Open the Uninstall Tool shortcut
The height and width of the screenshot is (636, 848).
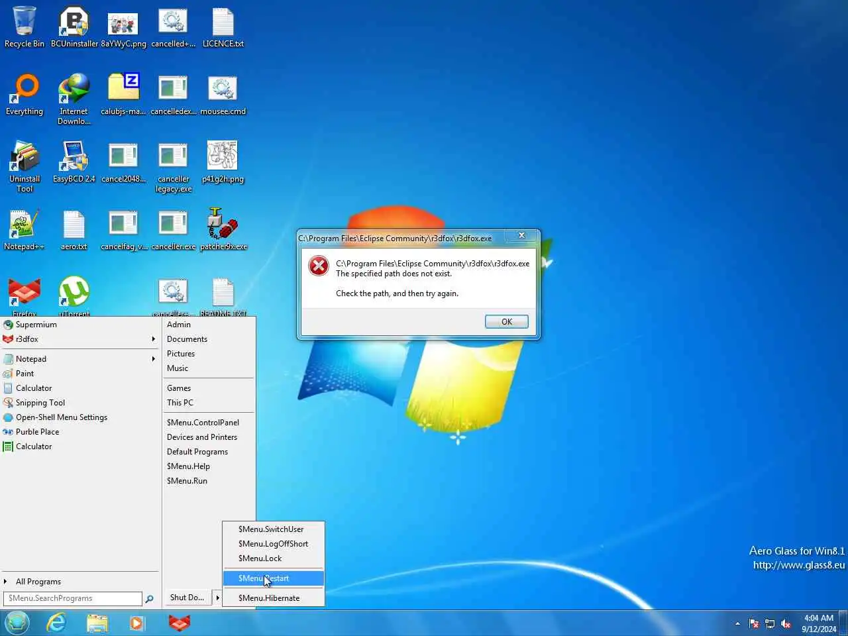click(x=25, y=167)
